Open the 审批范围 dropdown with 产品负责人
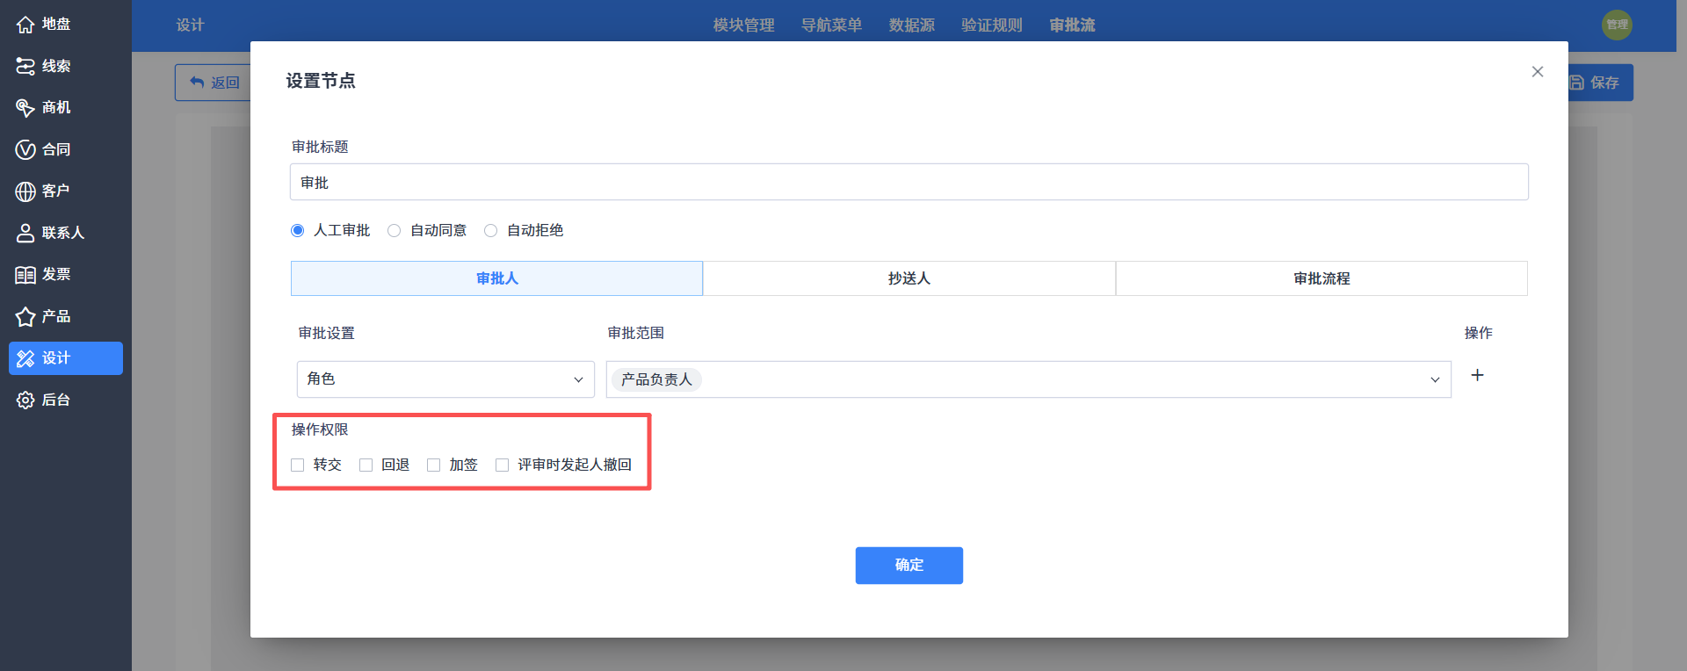 tap(1028, 379)
